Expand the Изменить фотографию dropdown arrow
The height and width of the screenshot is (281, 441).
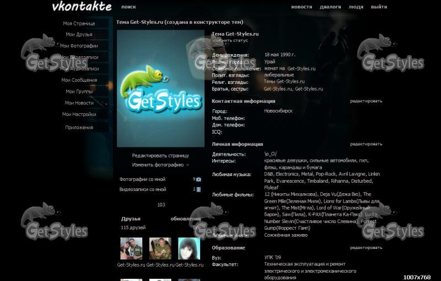pos(187,165)
